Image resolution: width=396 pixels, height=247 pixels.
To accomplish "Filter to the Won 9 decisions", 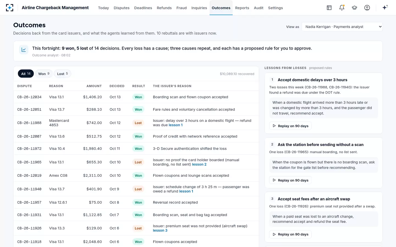I will point(44,74).
